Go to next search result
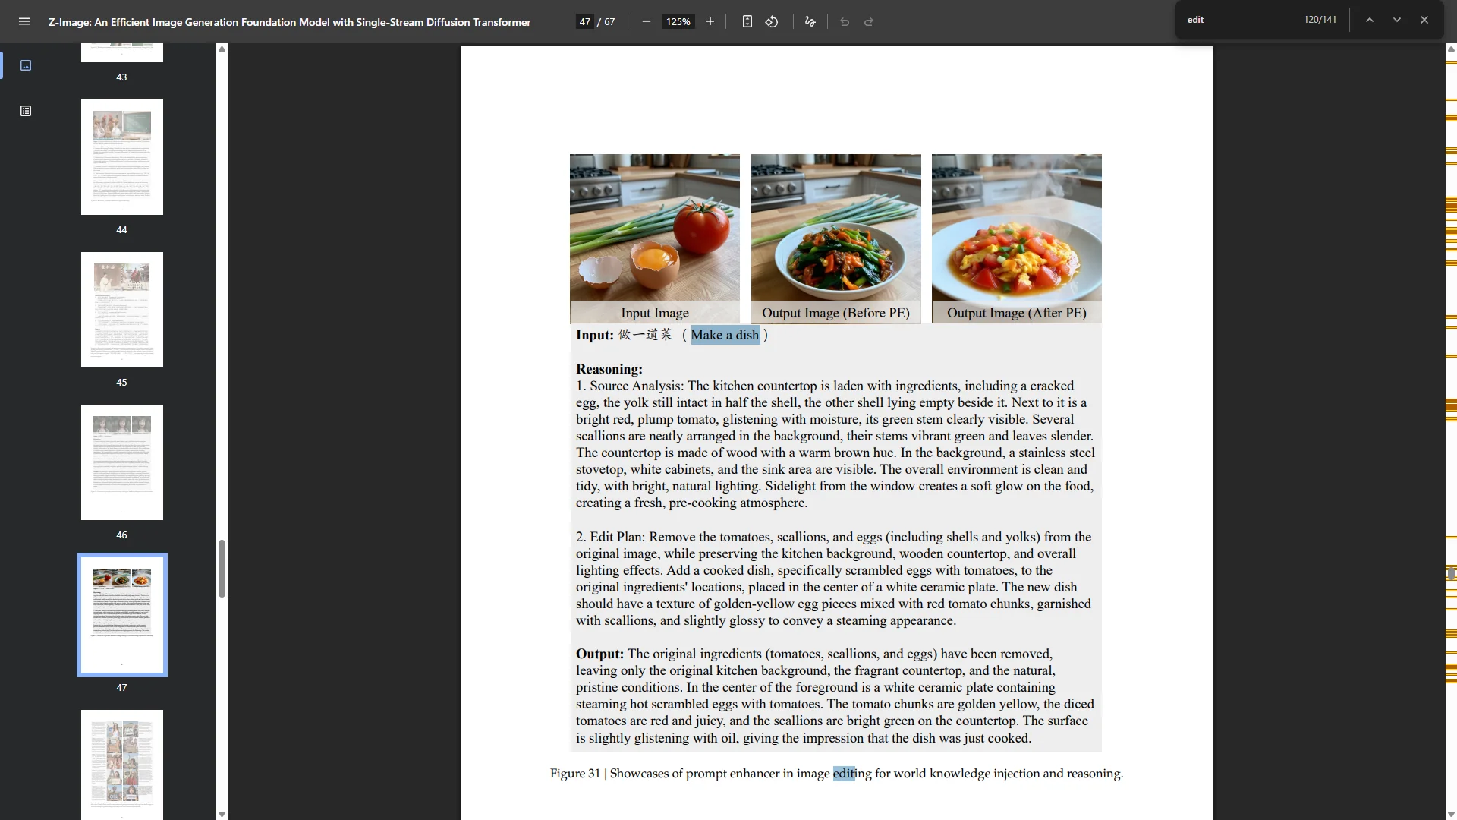 [1397, 20]
